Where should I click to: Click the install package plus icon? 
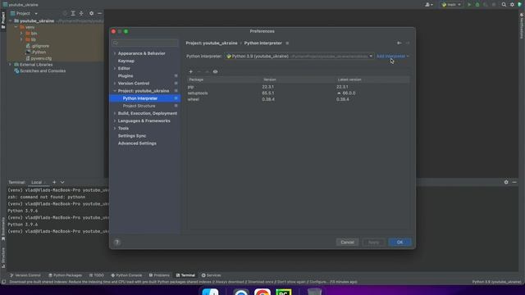click(191, 71)
